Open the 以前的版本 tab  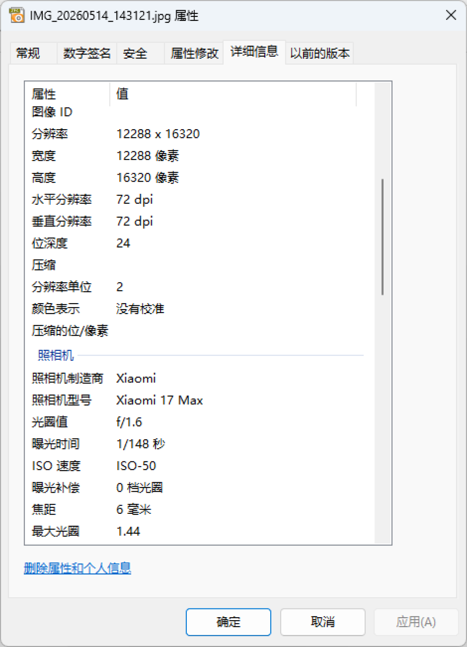[x=320, y=53]
